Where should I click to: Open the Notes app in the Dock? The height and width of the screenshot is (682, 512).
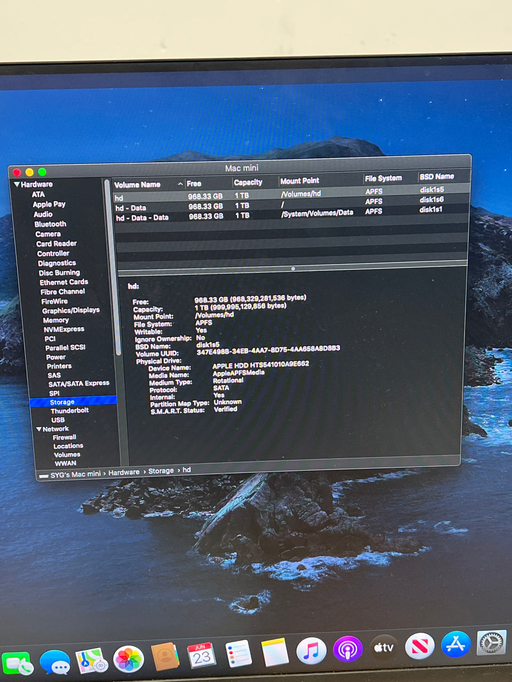click(274, 652)
